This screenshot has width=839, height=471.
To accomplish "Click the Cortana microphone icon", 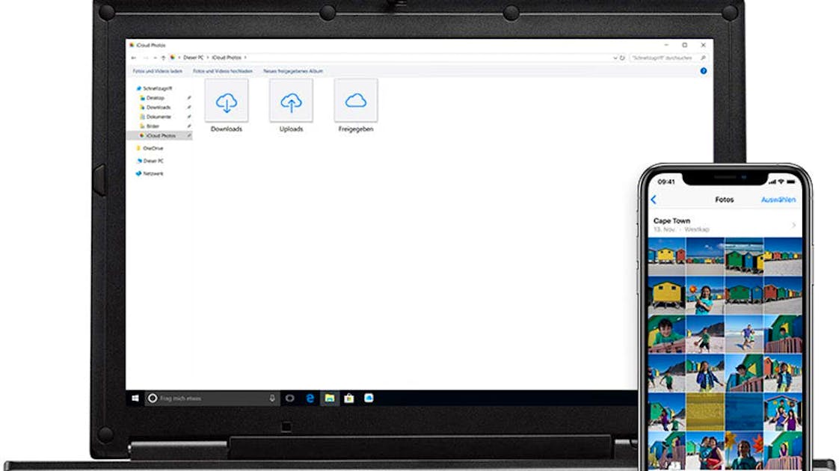I will point(272,398).
